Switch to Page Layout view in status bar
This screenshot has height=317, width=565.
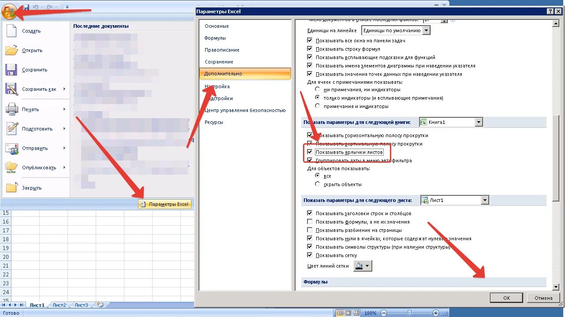(x=348, y=313)
